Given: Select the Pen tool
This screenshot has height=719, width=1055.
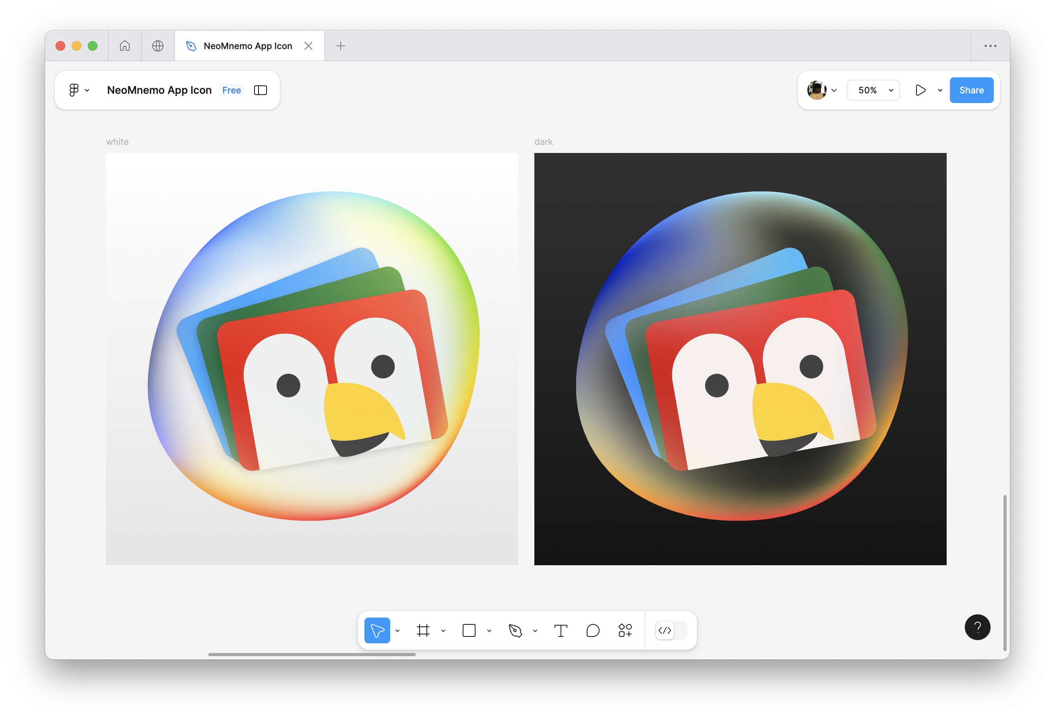Looking at the screenshot, I should pos(515,630).
